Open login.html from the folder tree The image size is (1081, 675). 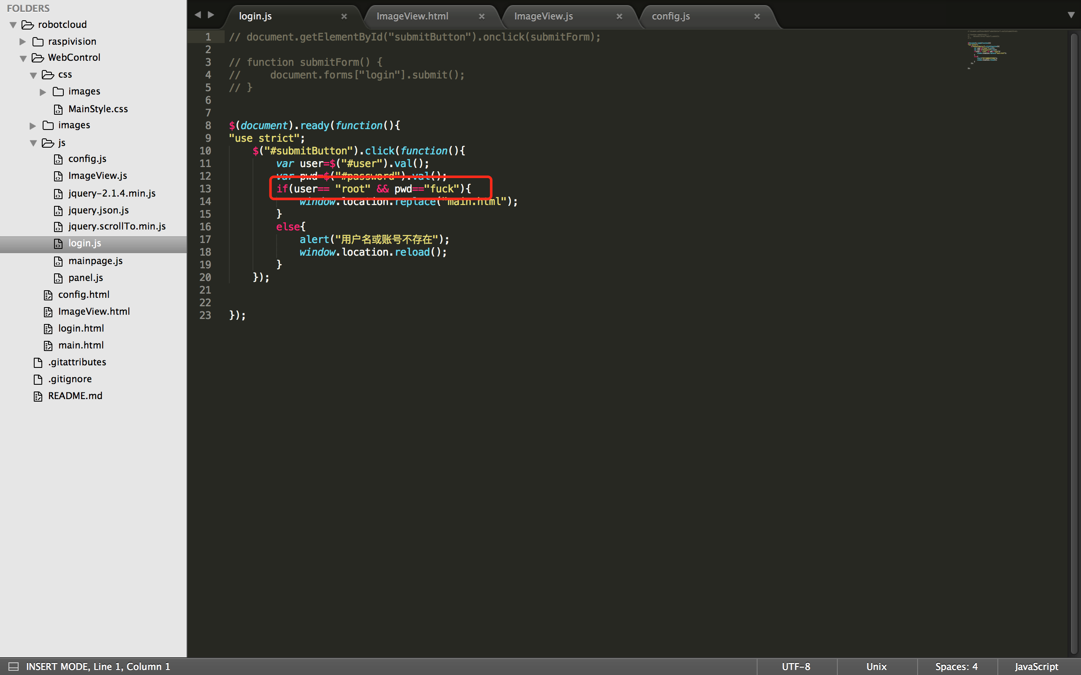click(81, 328)
